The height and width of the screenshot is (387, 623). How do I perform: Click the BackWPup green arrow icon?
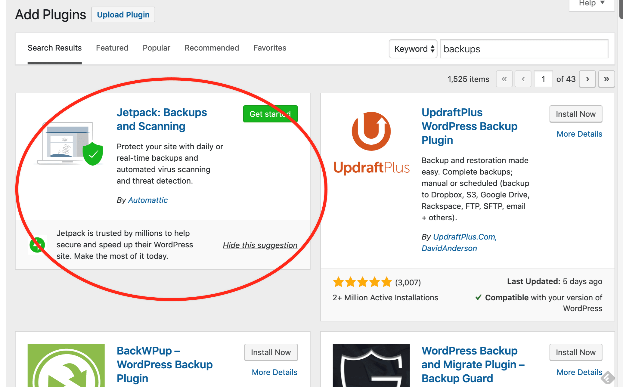tap(66, 365)
